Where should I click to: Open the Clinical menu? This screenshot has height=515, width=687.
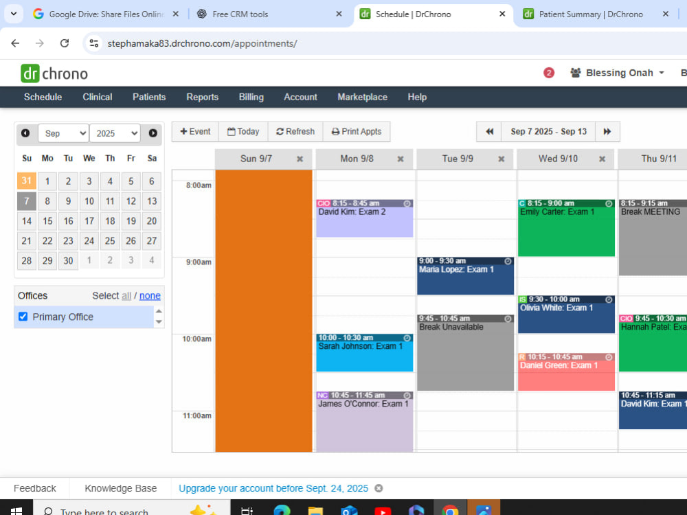coord(98,97)
